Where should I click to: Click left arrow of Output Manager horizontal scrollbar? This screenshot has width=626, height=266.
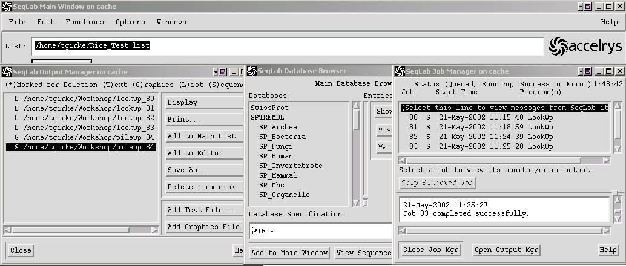click(8, 230)
